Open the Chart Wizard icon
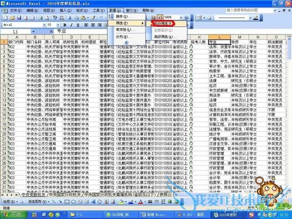292x219 pixels. pyautogui.click(x=154, y=18)
